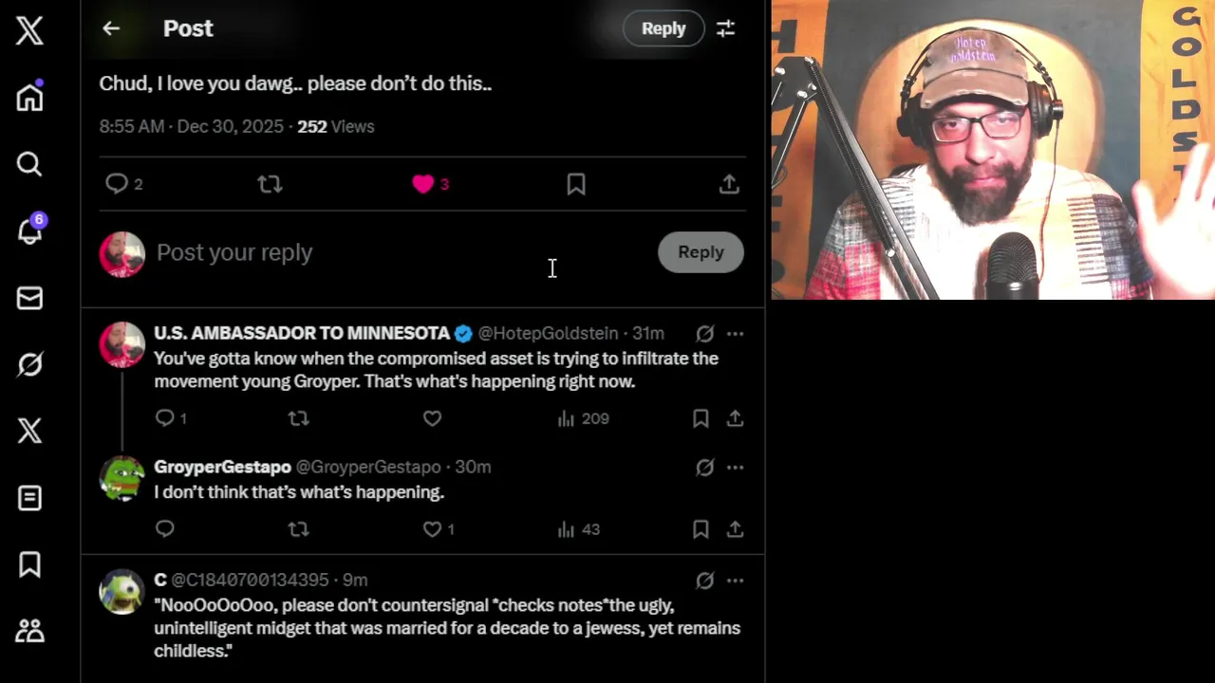Image resolution: width=1215 pixels, height=683 pixels.
Task: Open the Home icon in the sidebar
Action: (x=29, y=97)
